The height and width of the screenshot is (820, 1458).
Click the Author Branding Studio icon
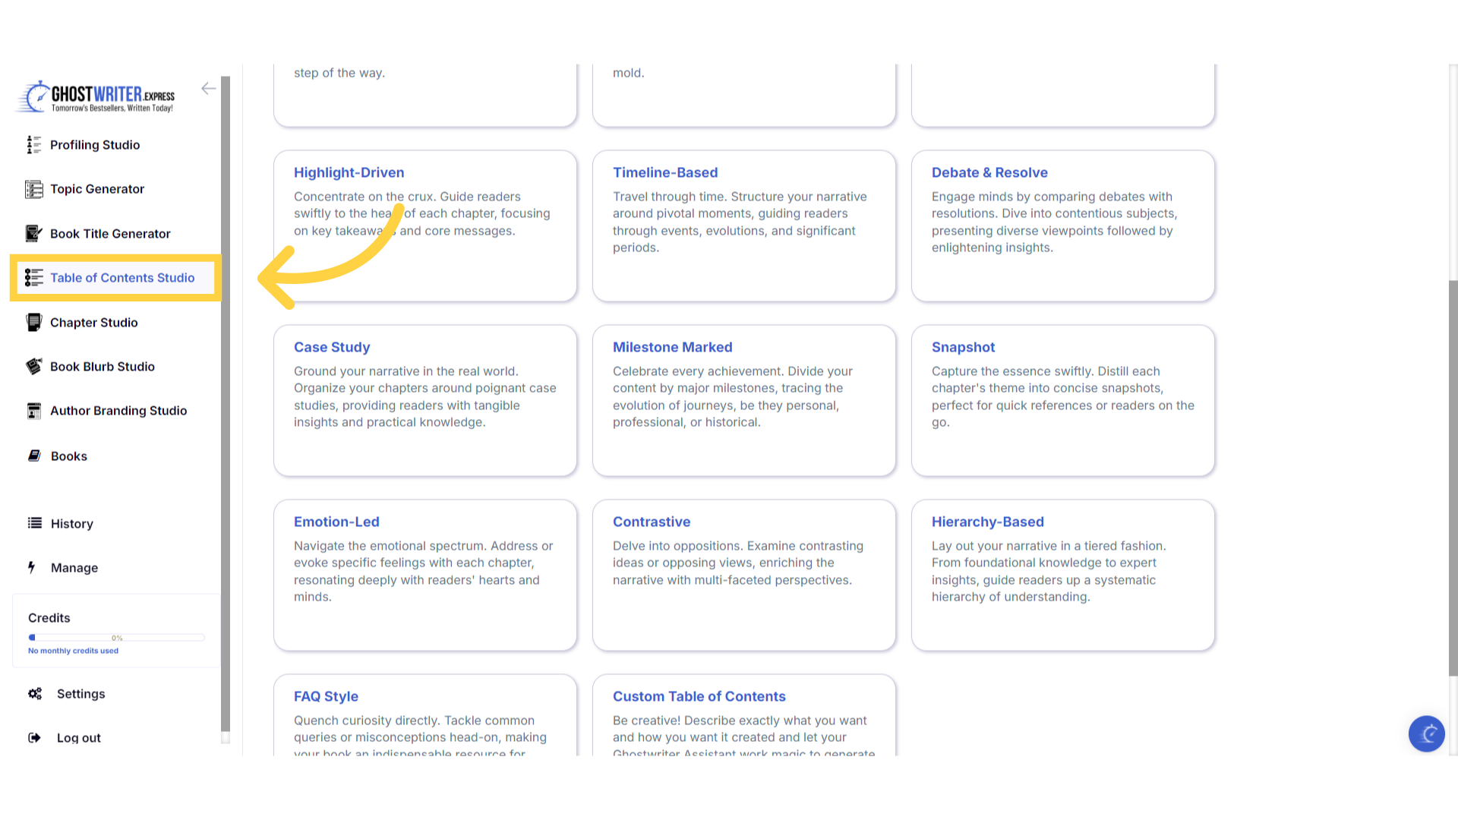[x=33, y=411]
